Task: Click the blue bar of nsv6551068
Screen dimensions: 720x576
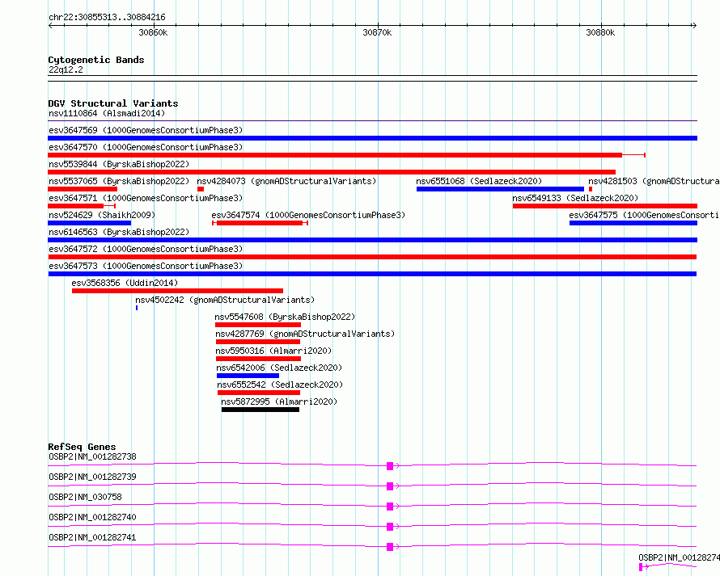Action: click(x=500, y=189)
